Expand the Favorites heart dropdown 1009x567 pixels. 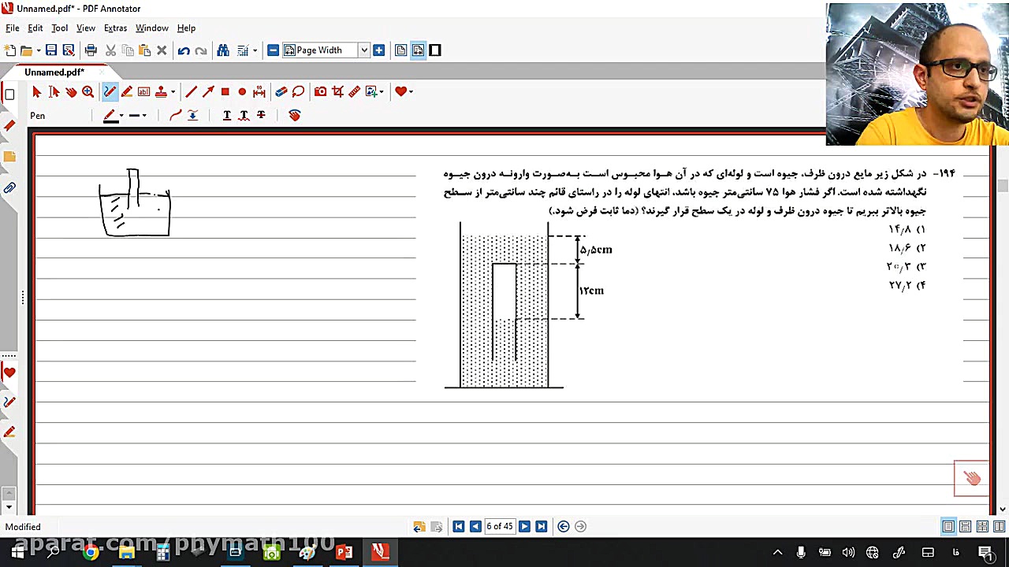pyautogui.click(x=411, y=92)
